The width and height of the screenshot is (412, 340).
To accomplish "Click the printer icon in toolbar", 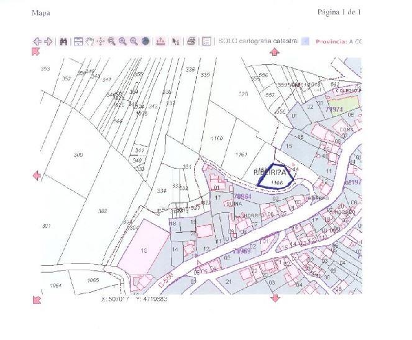I will click(191, 41).
